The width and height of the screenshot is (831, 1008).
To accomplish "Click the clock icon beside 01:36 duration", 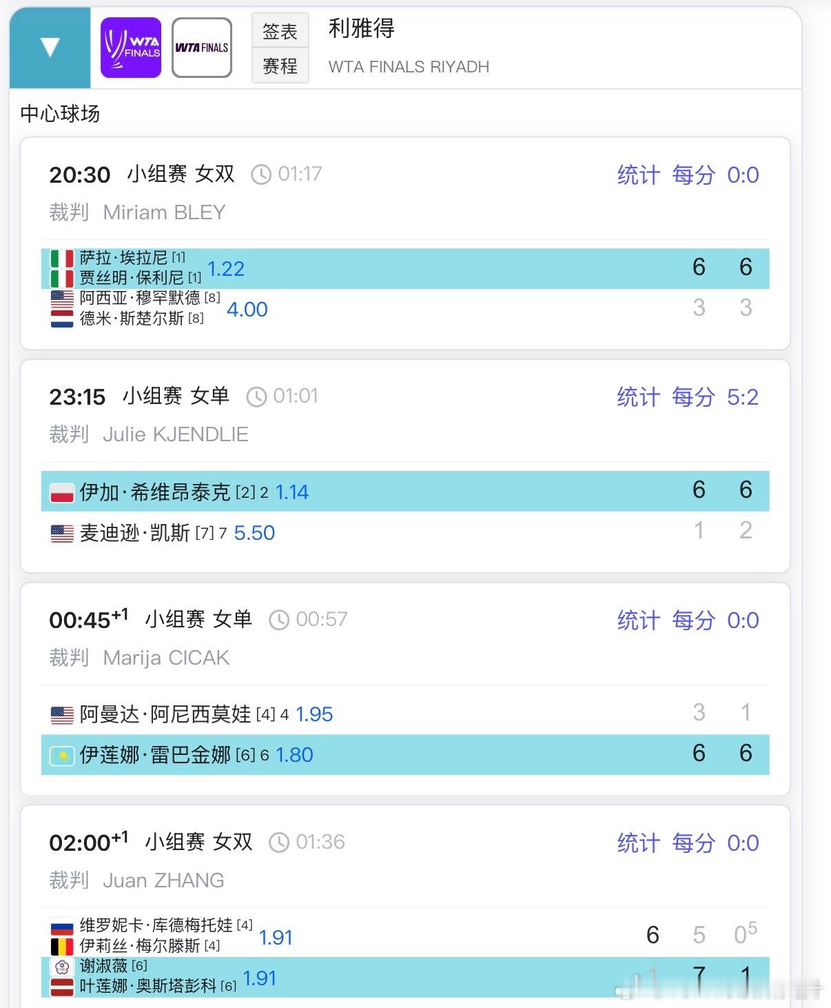I will click(x=279, y=843).
